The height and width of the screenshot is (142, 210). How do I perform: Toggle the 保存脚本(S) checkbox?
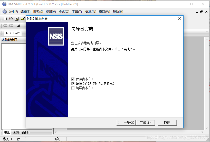(x=73, y=79)
